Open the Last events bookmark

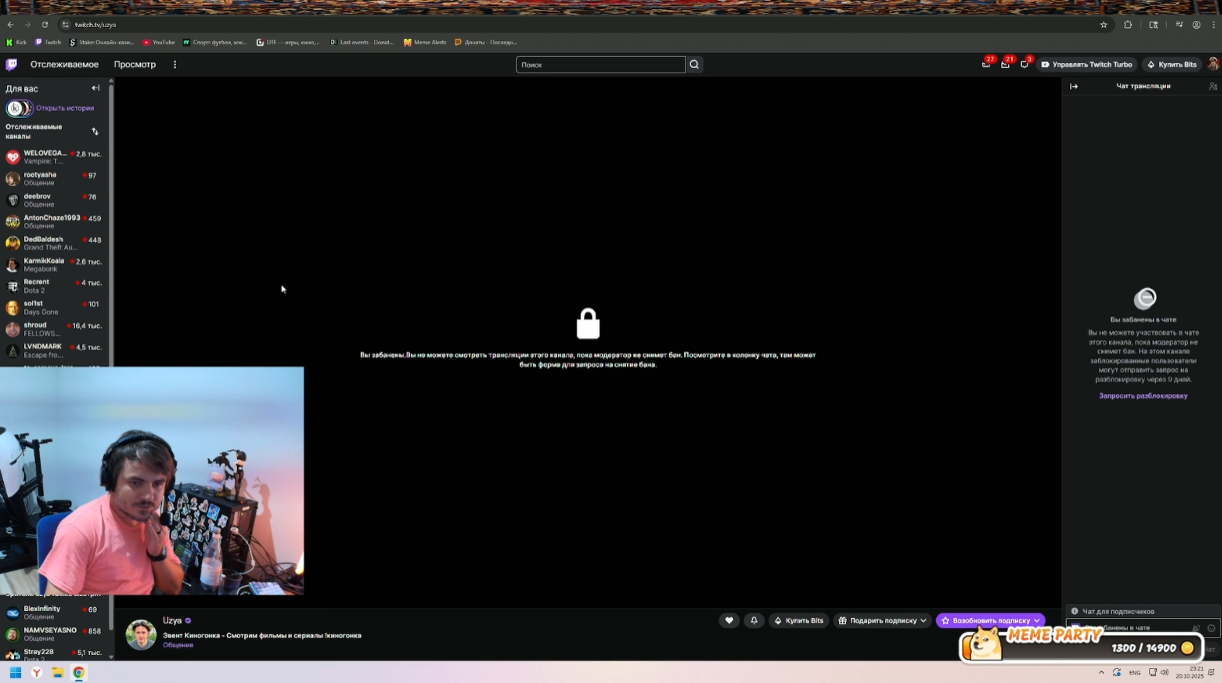click(x=361, y=43)
